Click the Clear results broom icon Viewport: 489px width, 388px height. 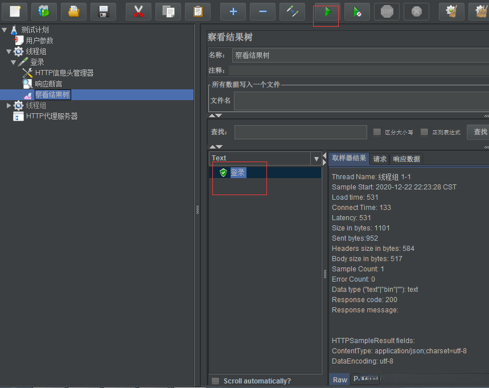451,12
